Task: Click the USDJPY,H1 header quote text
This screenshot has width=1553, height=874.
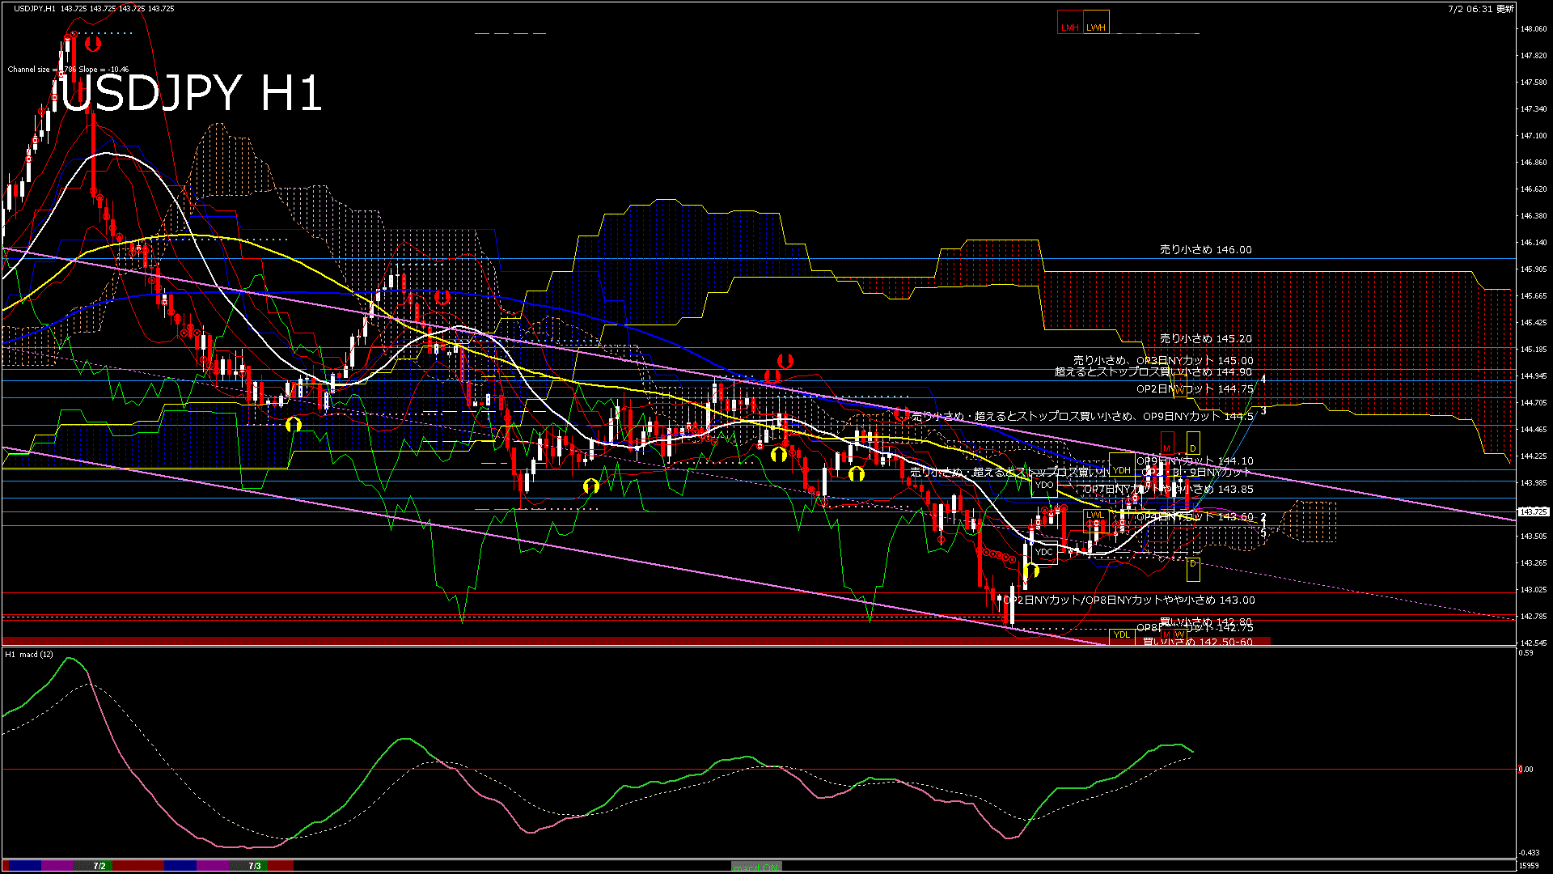Action: coord(94,8)
